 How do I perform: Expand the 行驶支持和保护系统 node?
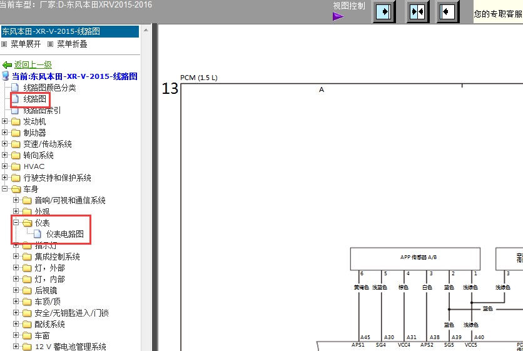pyautogui.click(x=4, y=177)
